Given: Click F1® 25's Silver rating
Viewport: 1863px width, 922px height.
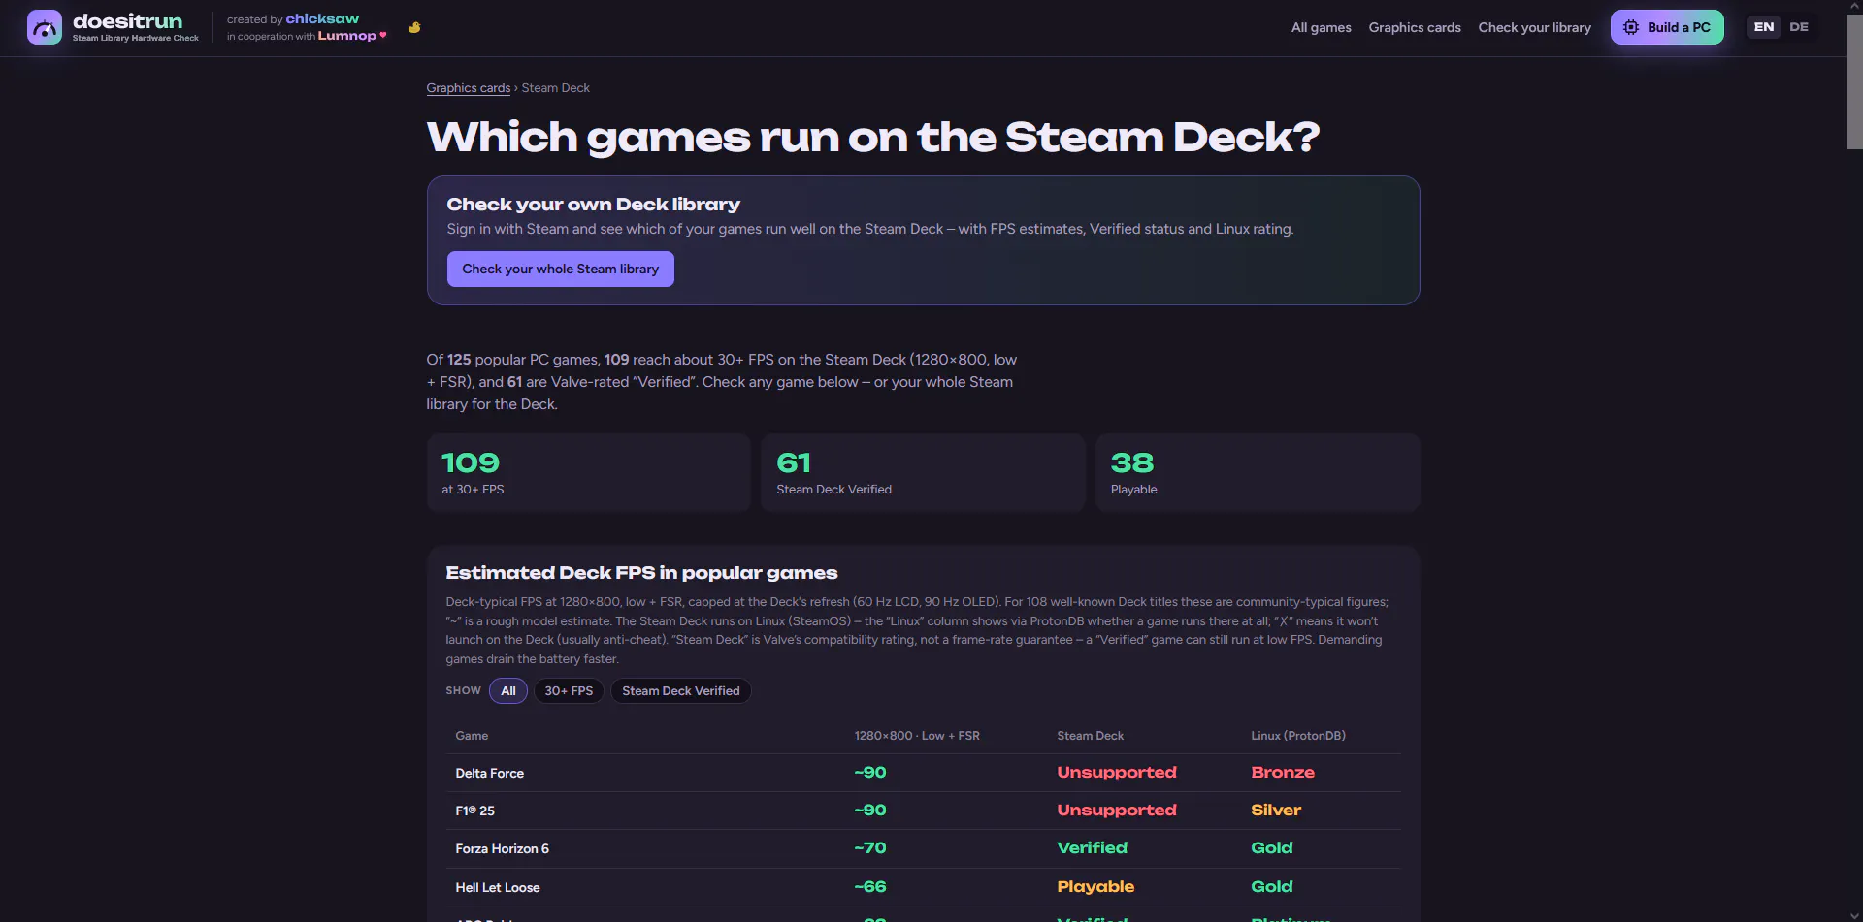Looking at the screenshot, I should (x=1276, y=811).
